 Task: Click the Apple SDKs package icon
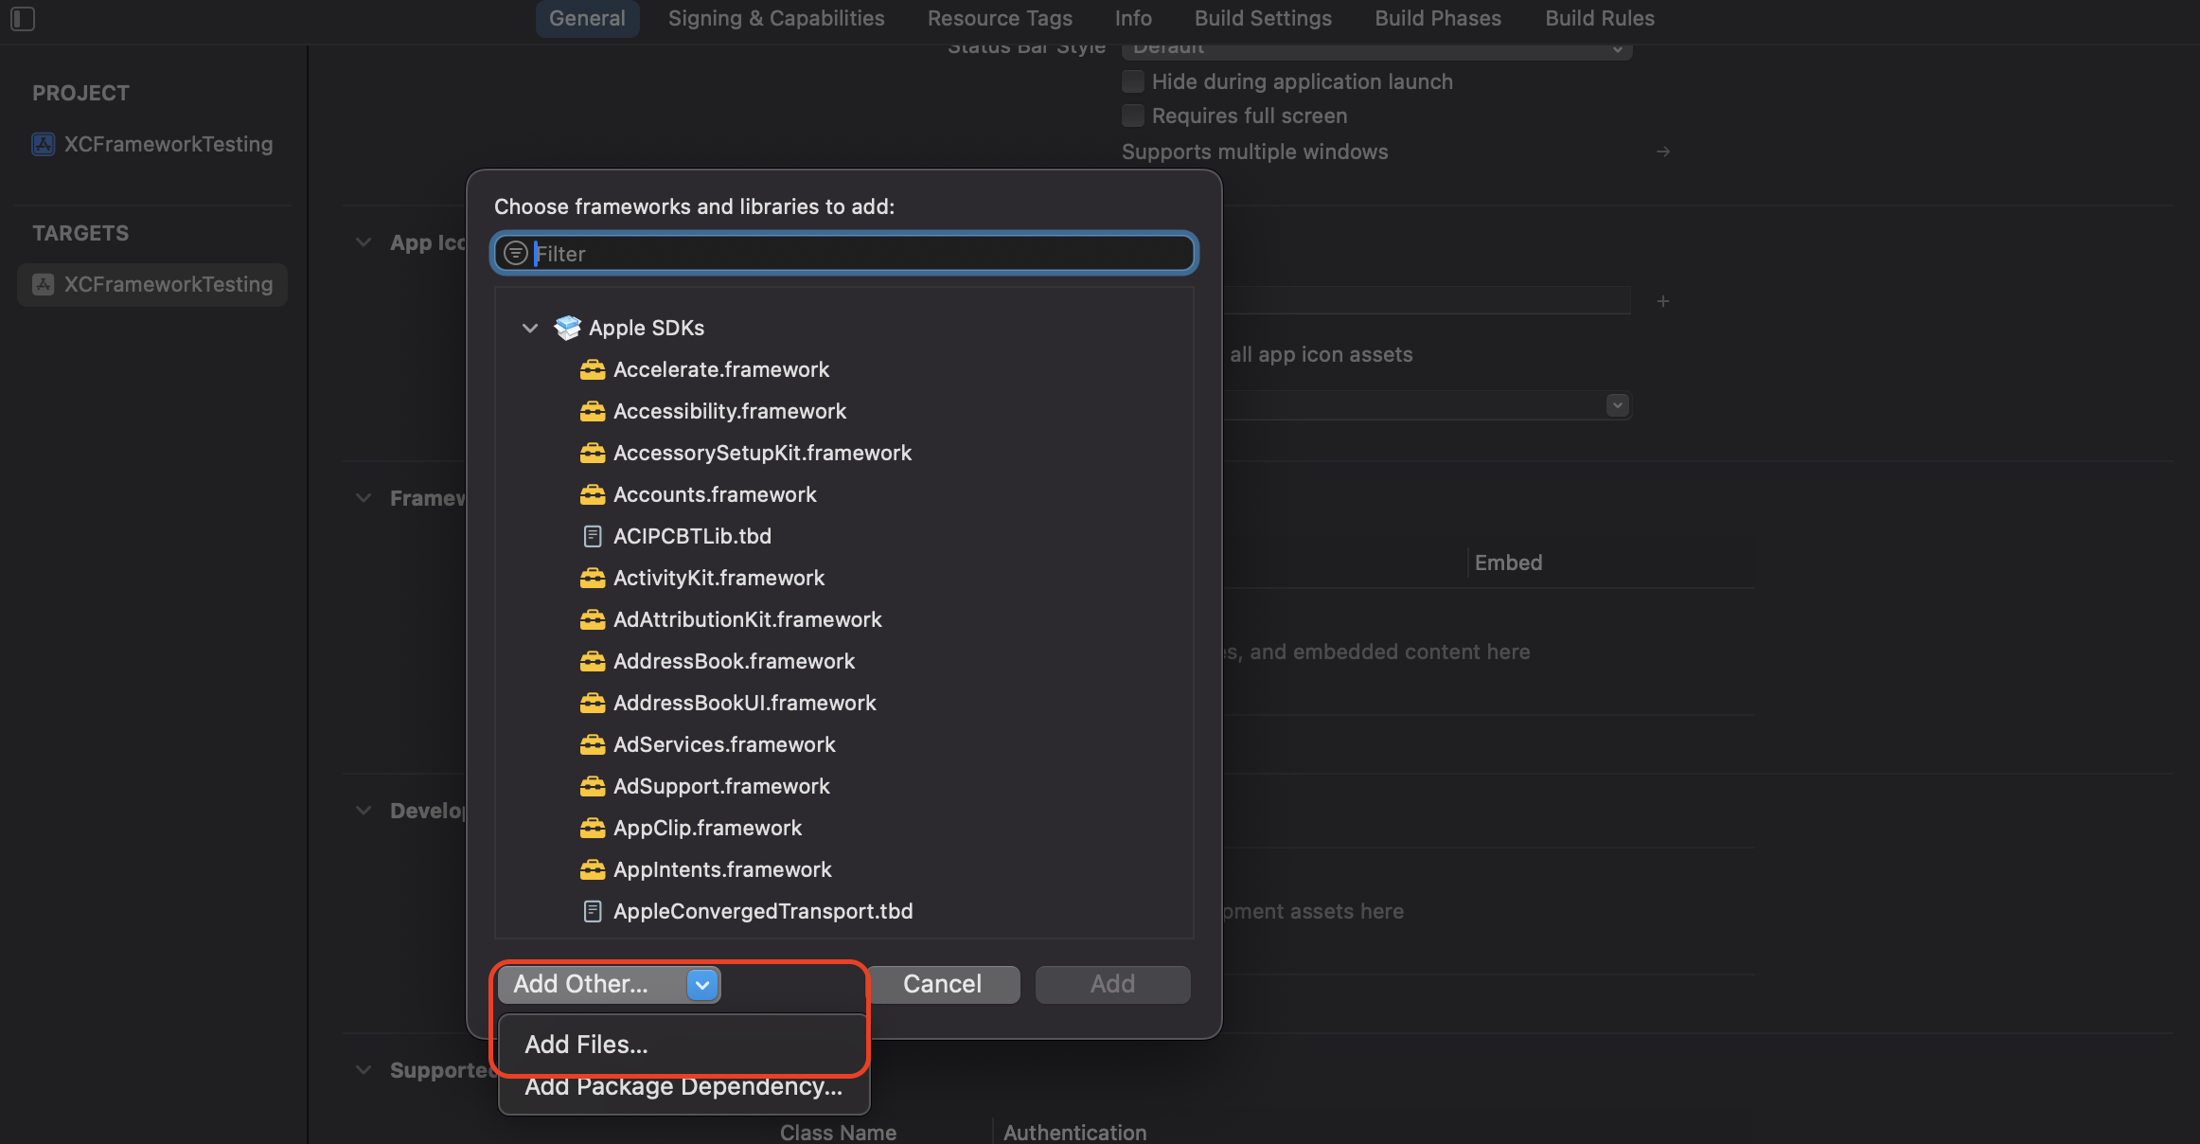[568, 328]
